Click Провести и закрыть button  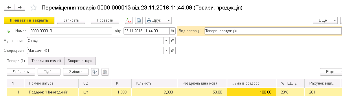29,20
